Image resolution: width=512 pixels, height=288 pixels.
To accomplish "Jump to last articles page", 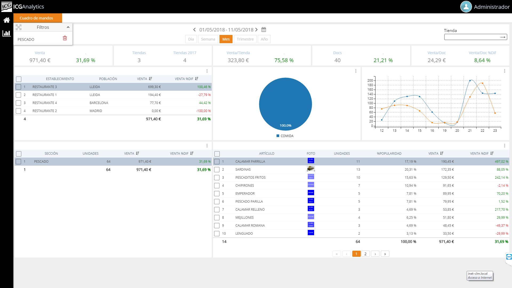I will pyautogui.click(x=385, y=254).
